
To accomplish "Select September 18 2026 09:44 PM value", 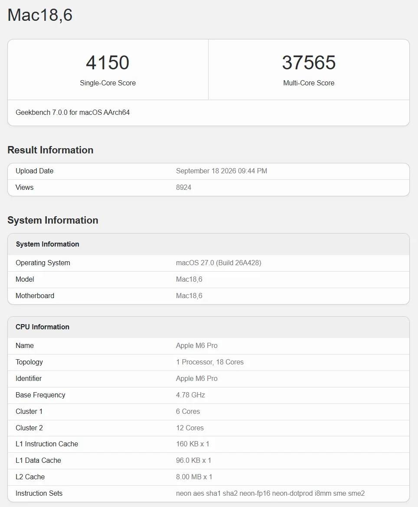I will point(221,171).
